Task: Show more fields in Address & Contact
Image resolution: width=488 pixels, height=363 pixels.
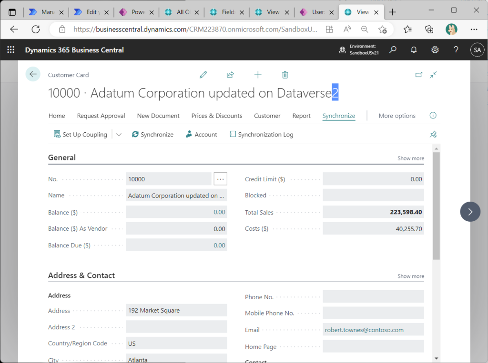Action: click(x=410, y=276)
